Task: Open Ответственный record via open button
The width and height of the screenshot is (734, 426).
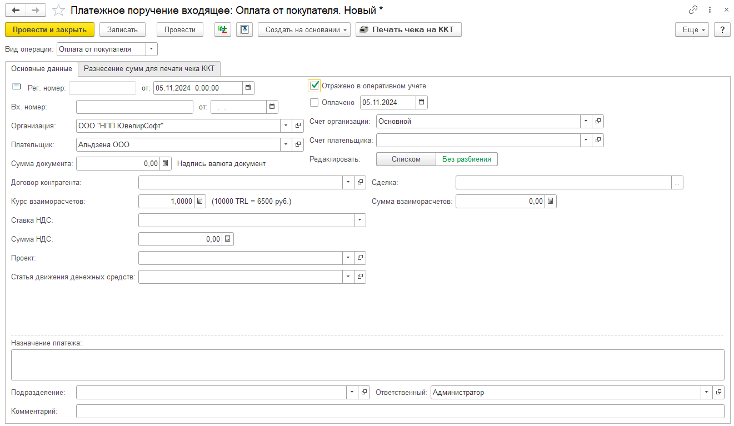Action: 718,392
